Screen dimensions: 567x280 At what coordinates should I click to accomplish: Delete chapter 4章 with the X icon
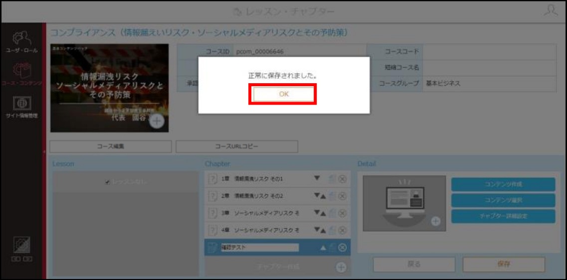click(343, 230)
